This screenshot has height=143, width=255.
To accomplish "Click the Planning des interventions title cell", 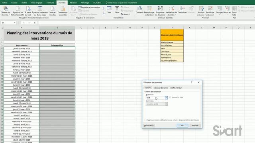I will (x=39, y=35).
